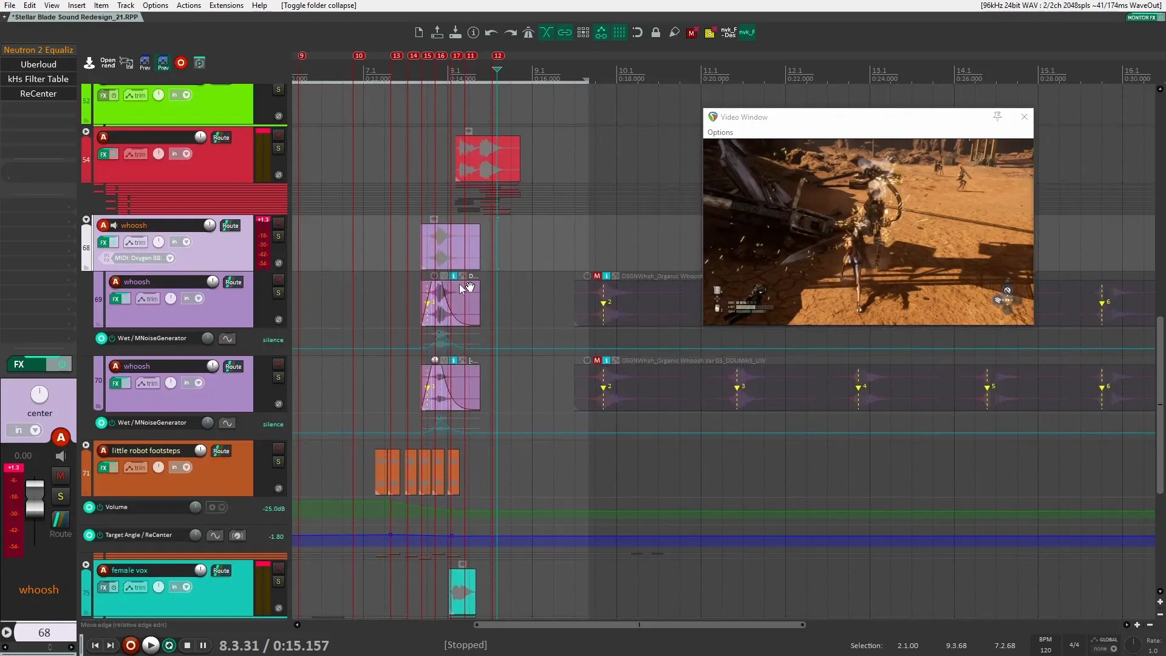Toggle the lock icon in toolbar
The image size is (1166, 656).
pos(656,33)
